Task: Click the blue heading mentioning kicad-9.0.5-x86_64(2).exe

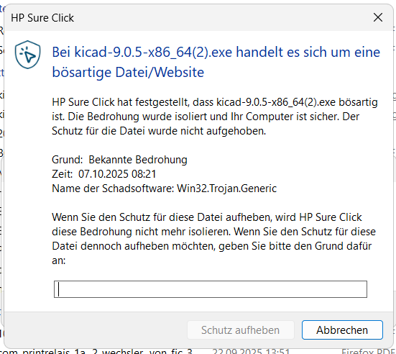Action: tap(216, 62)
